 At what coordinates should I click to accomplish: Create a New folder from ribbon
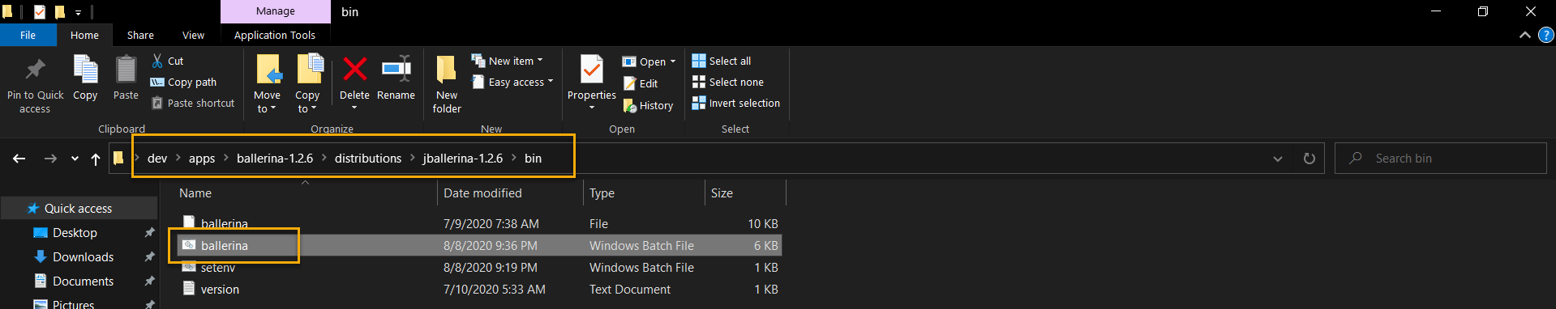[447, 84]
